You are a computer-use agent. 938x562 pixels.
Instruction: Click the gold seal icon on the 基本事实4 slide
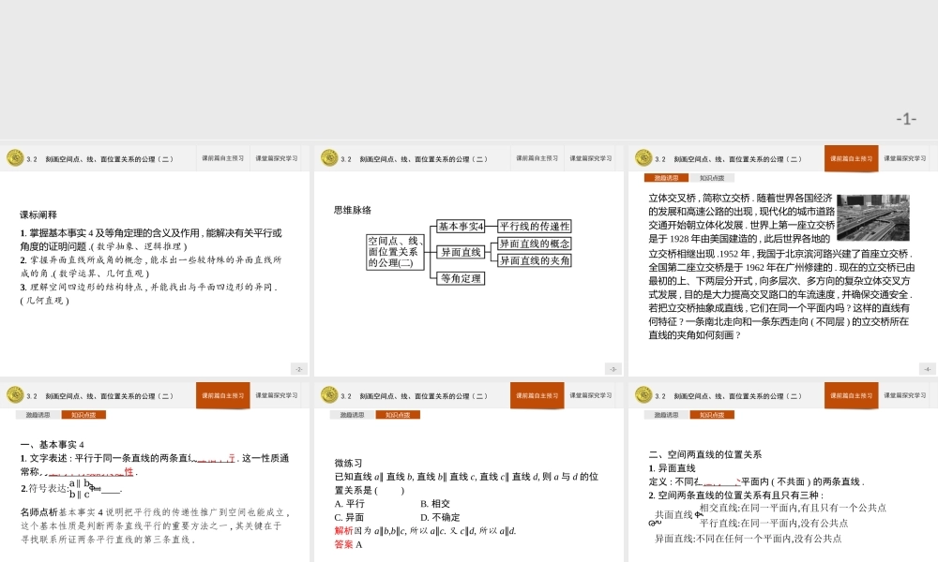pyautogui.click(x=16, y=395)
